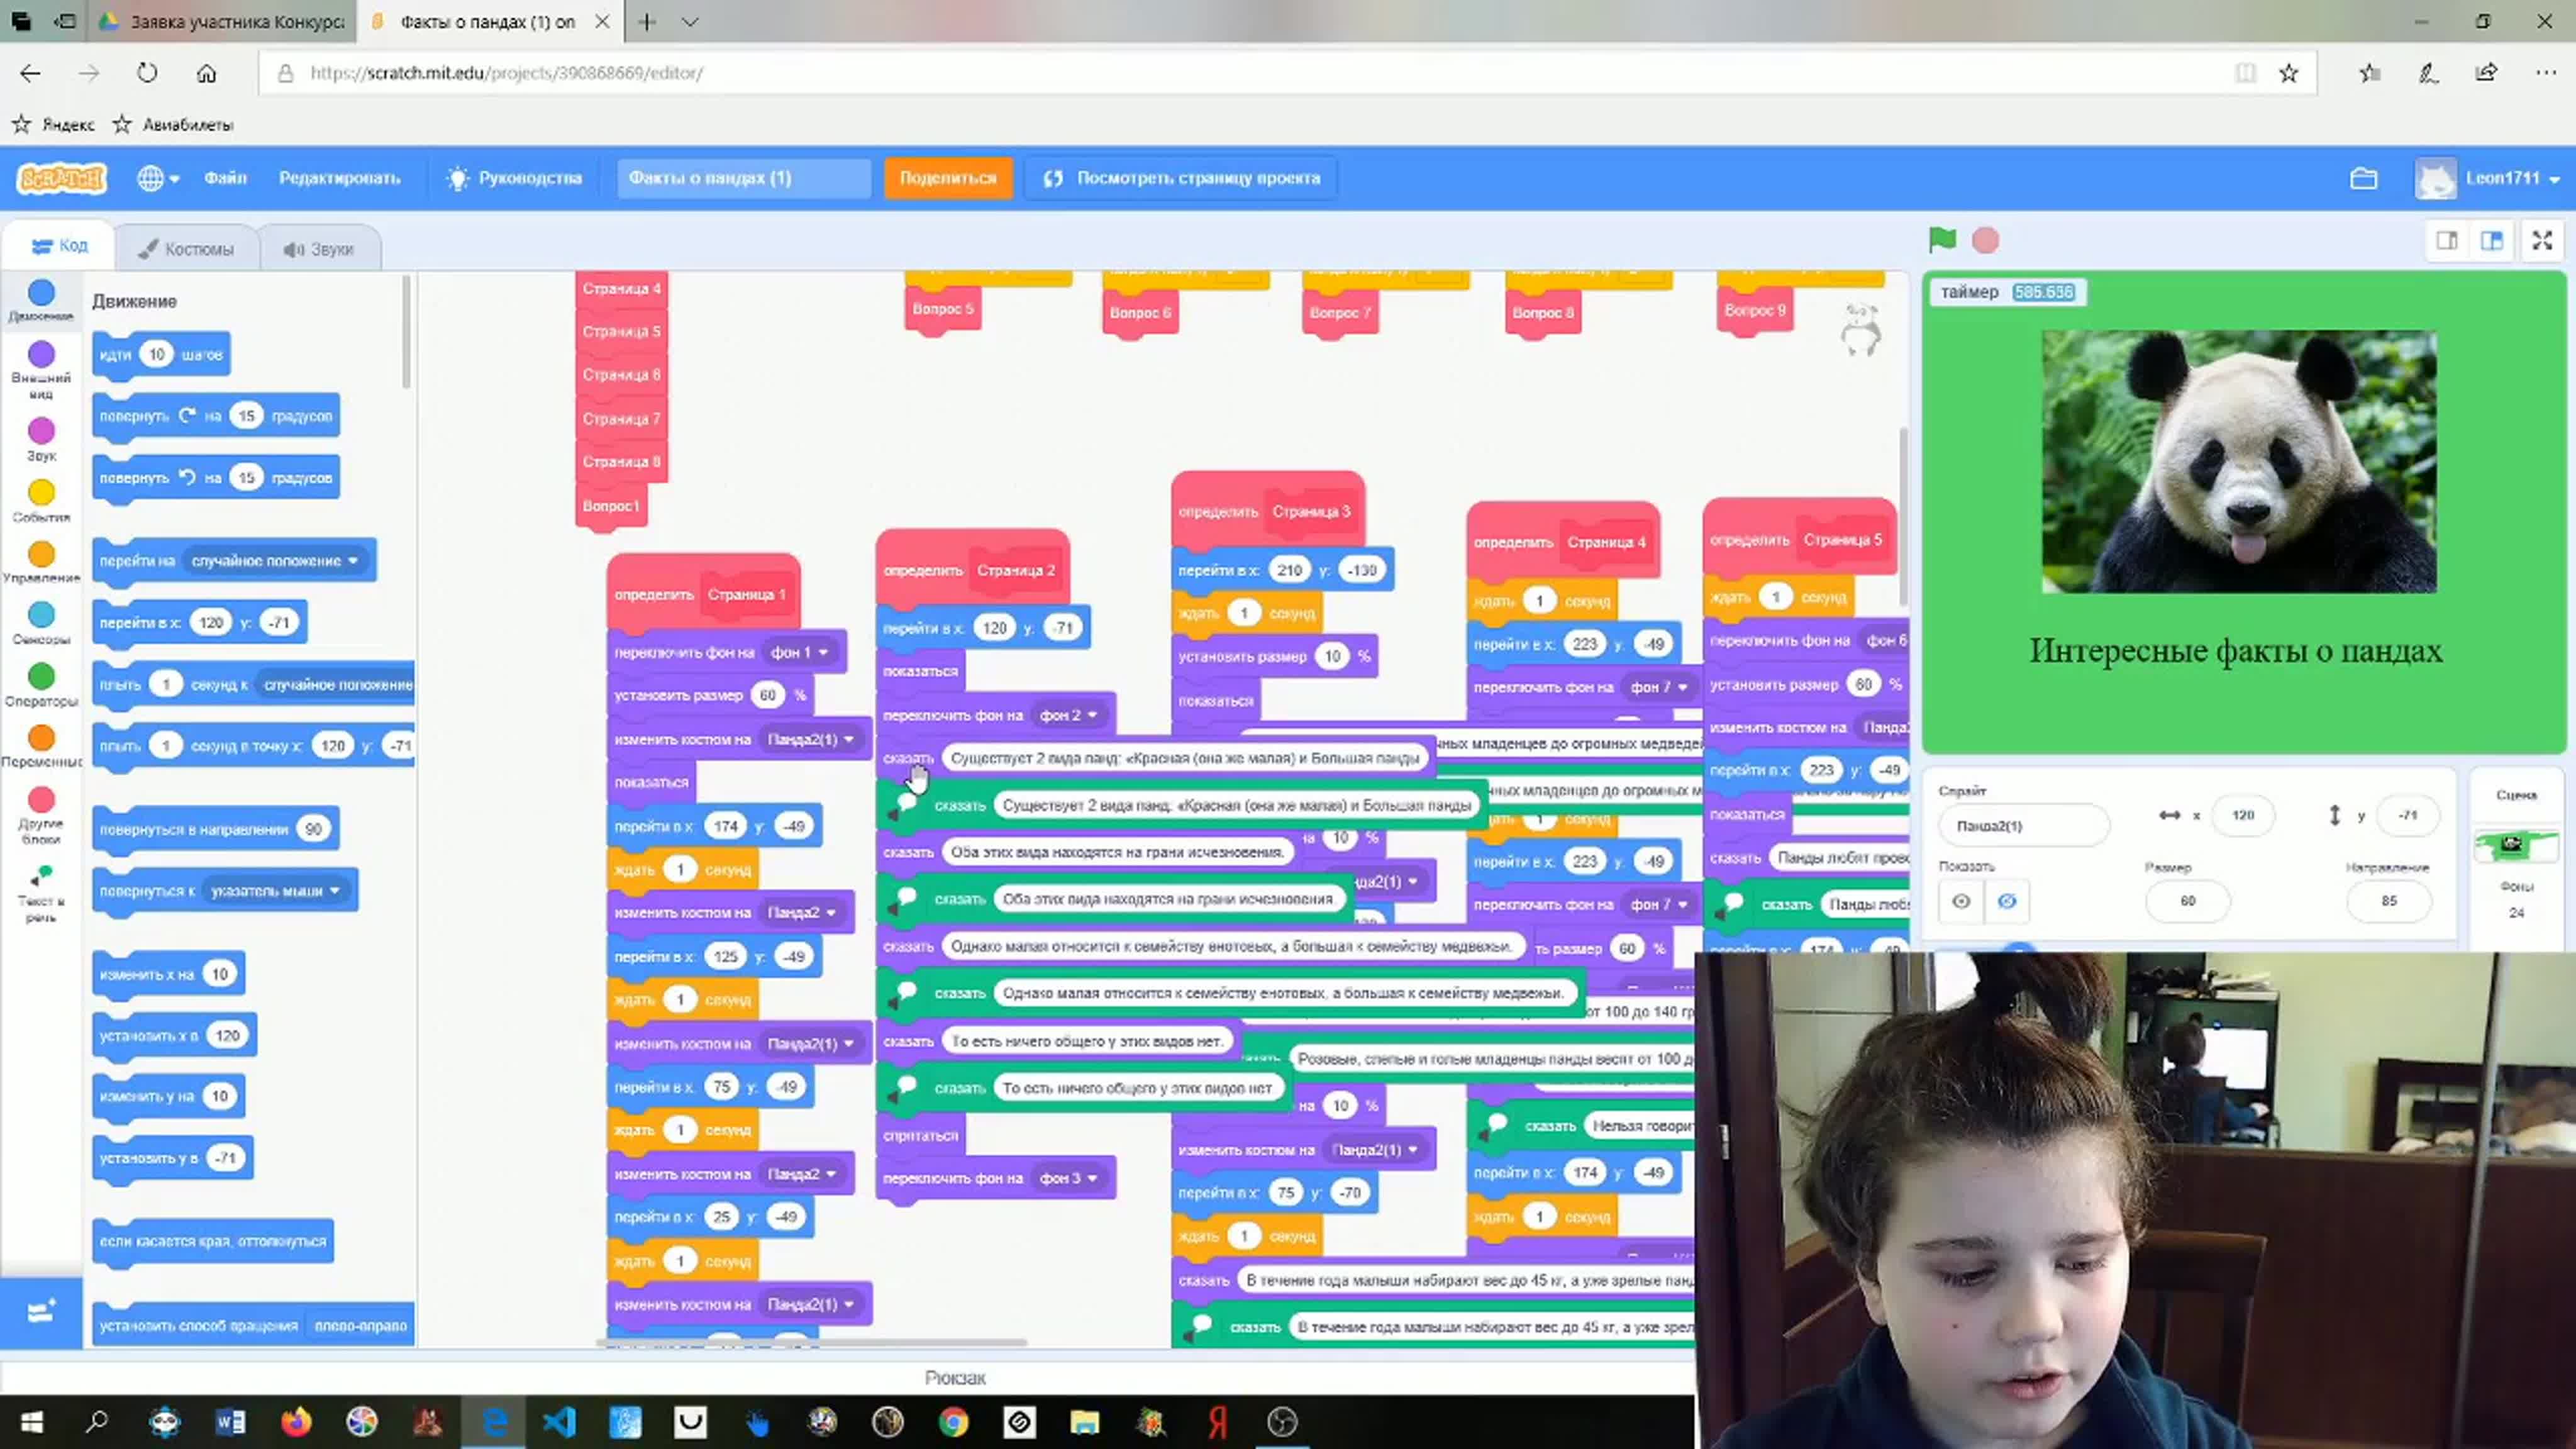Screen dimensions: 2576x1449
Task: Switch to small stage layout
Action: pos(2446,240)
